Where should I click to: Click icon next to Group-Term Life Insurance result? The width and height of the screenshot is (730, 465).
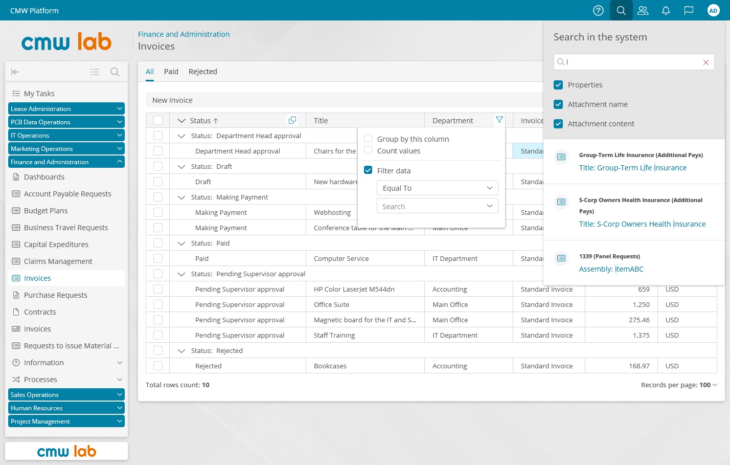[561, 157]
